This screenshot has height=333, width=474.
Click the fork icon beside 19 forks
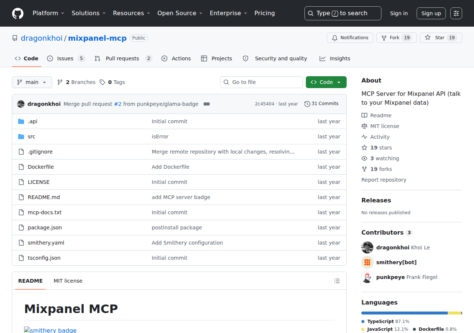364,169
